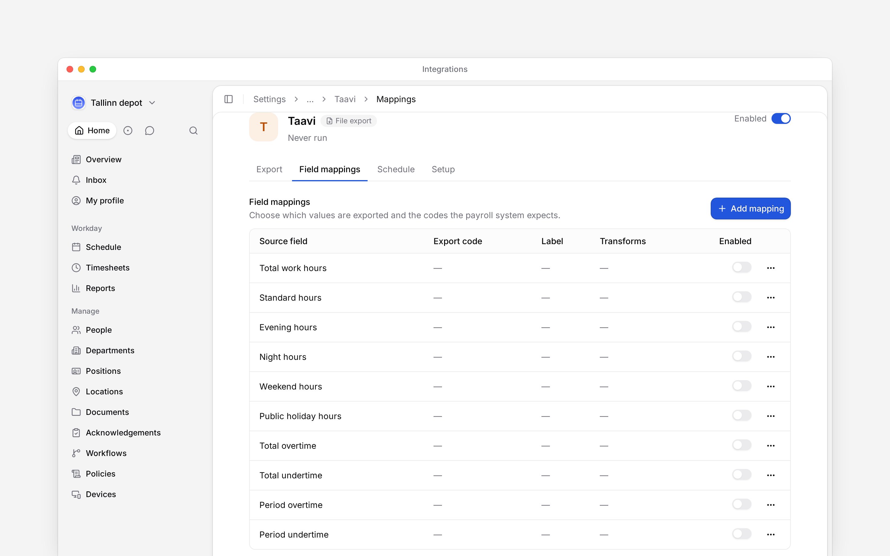The width and height of the screenshot is (890, 556).
Task: Disable the Taavi integration Enabled switch
Action: click(x=781, y=118)
